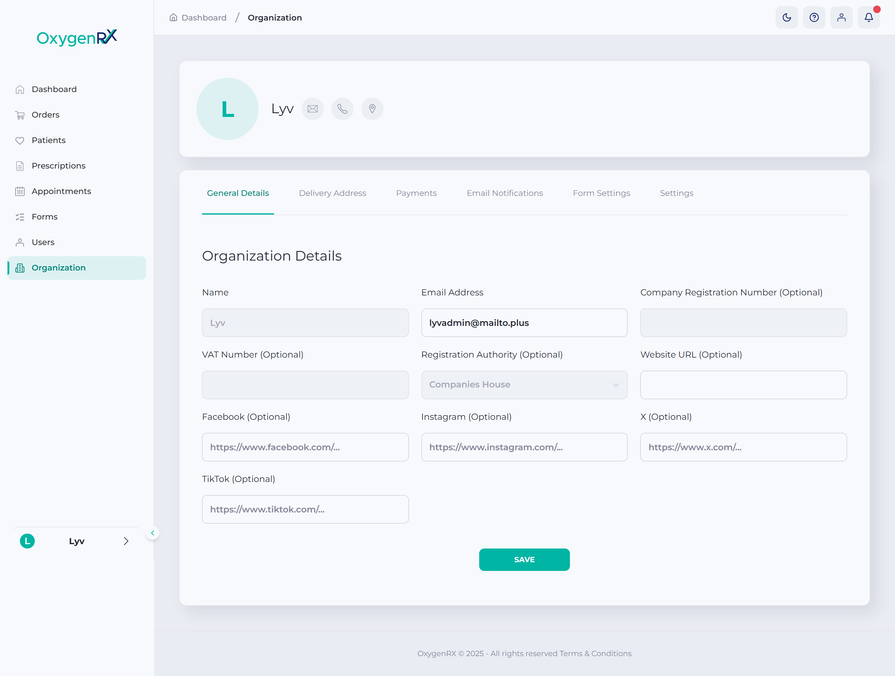Click the email envelope icon beside Lyv

click(x=312, y=109)
